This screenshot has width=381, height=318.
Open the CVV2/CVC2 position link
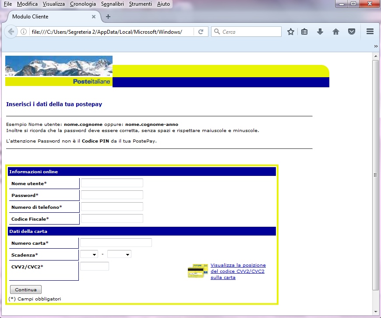238,271
